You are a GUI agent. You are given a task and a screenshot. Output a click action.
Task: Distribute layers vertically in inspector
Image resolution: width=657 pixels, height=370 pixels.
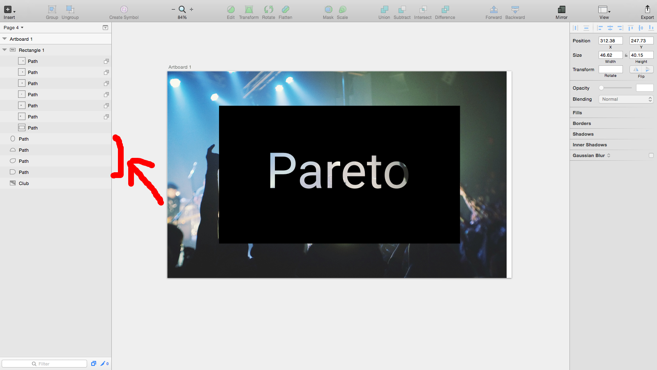coord(586,28)
